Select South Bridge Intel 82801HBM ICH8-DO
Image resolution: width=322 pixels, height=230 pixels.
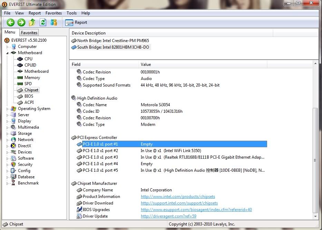110,47
